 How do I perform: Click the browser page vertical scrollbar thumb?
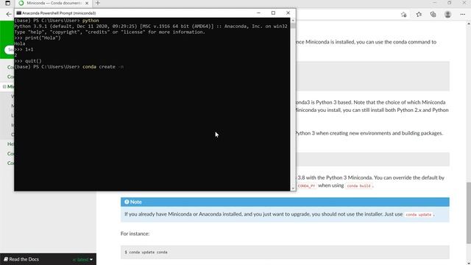pyautogui.click(x=469, y=213)
